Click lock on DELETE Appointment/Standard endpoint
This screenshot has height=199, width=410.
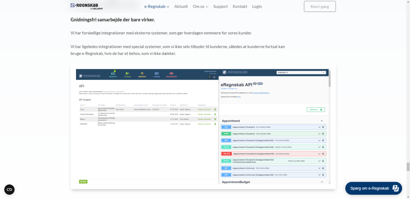[323, 154]
